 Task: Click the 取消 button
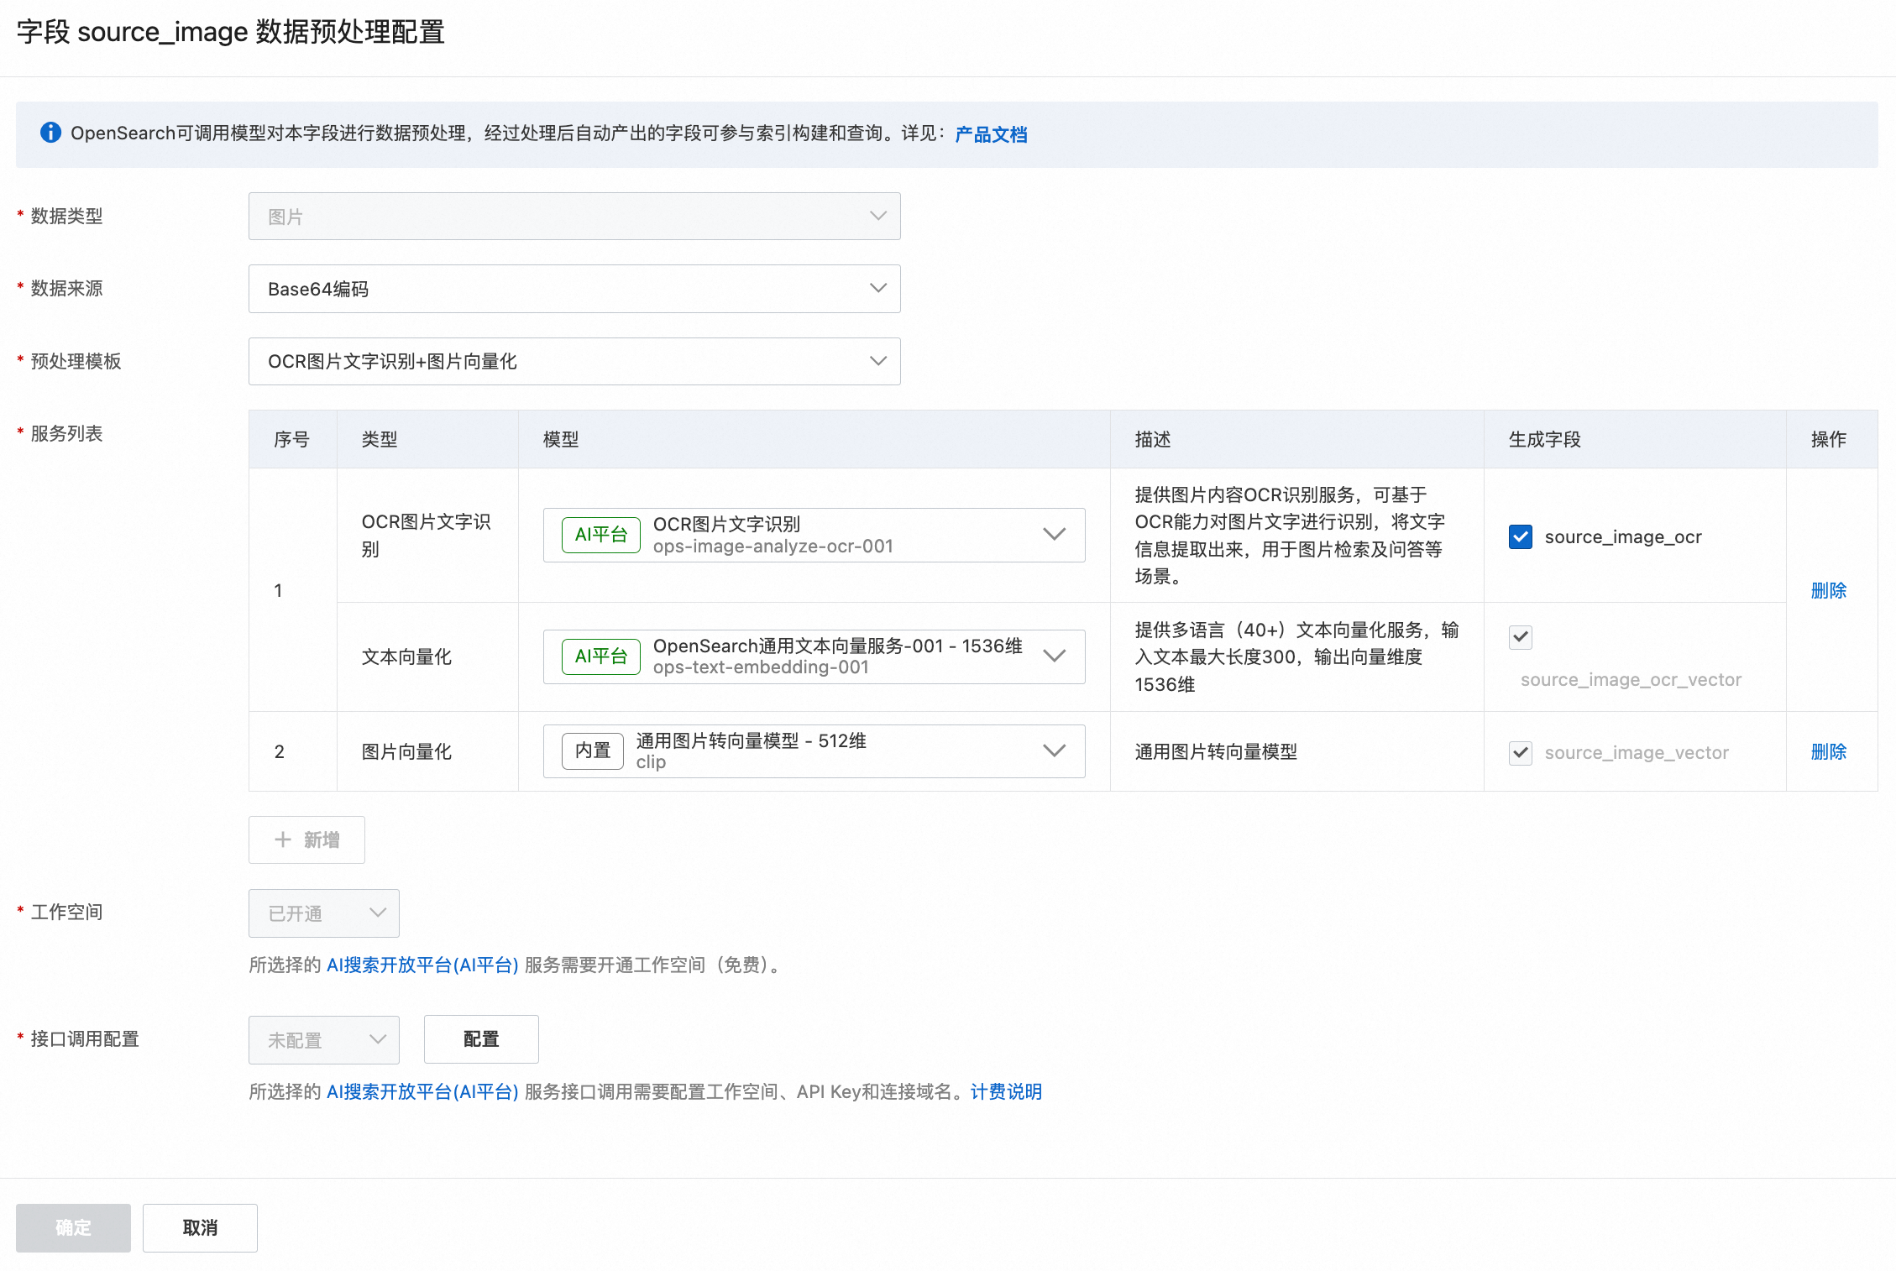pos(200,1227)
